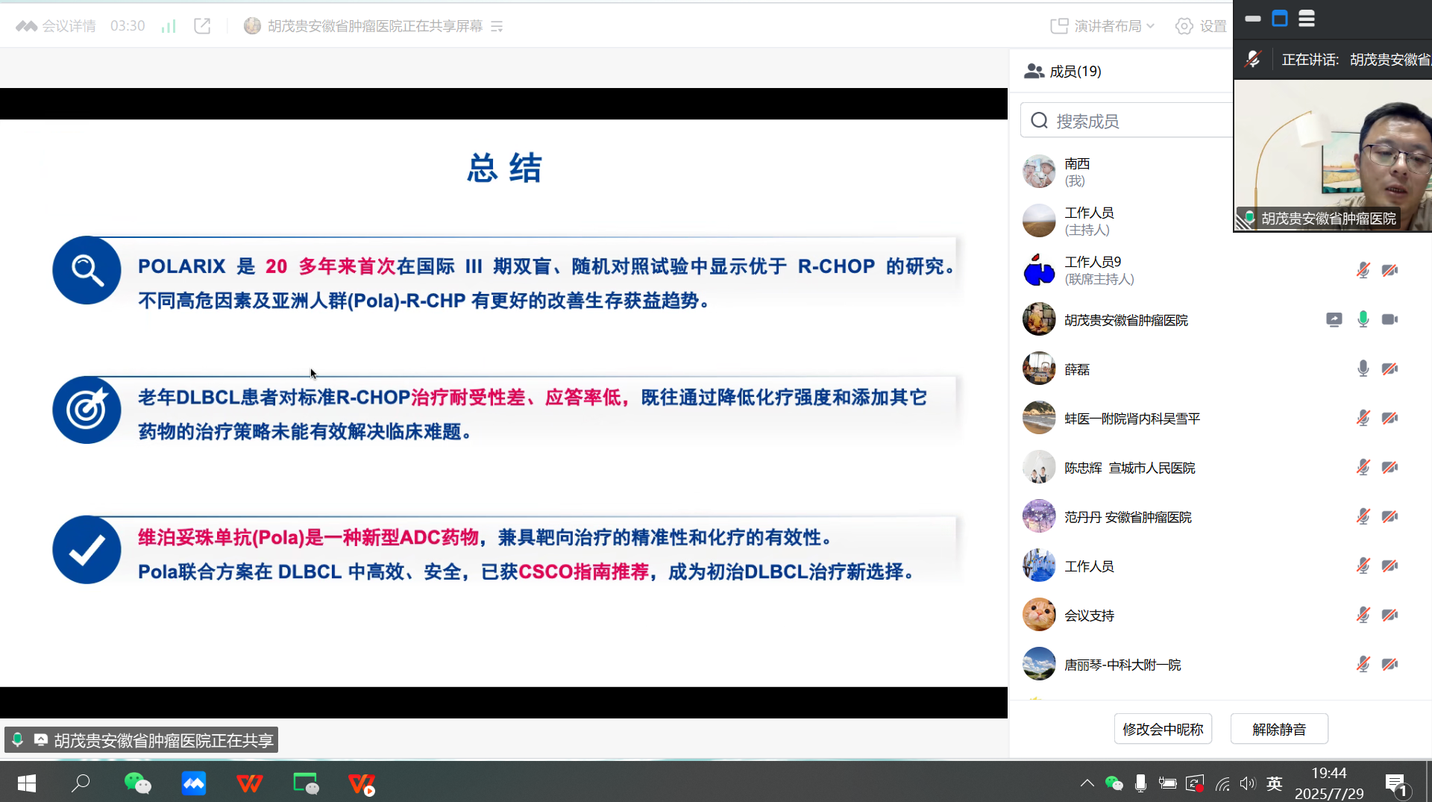
Task: Show hidden system tray icons
Action: point(1087,783)
